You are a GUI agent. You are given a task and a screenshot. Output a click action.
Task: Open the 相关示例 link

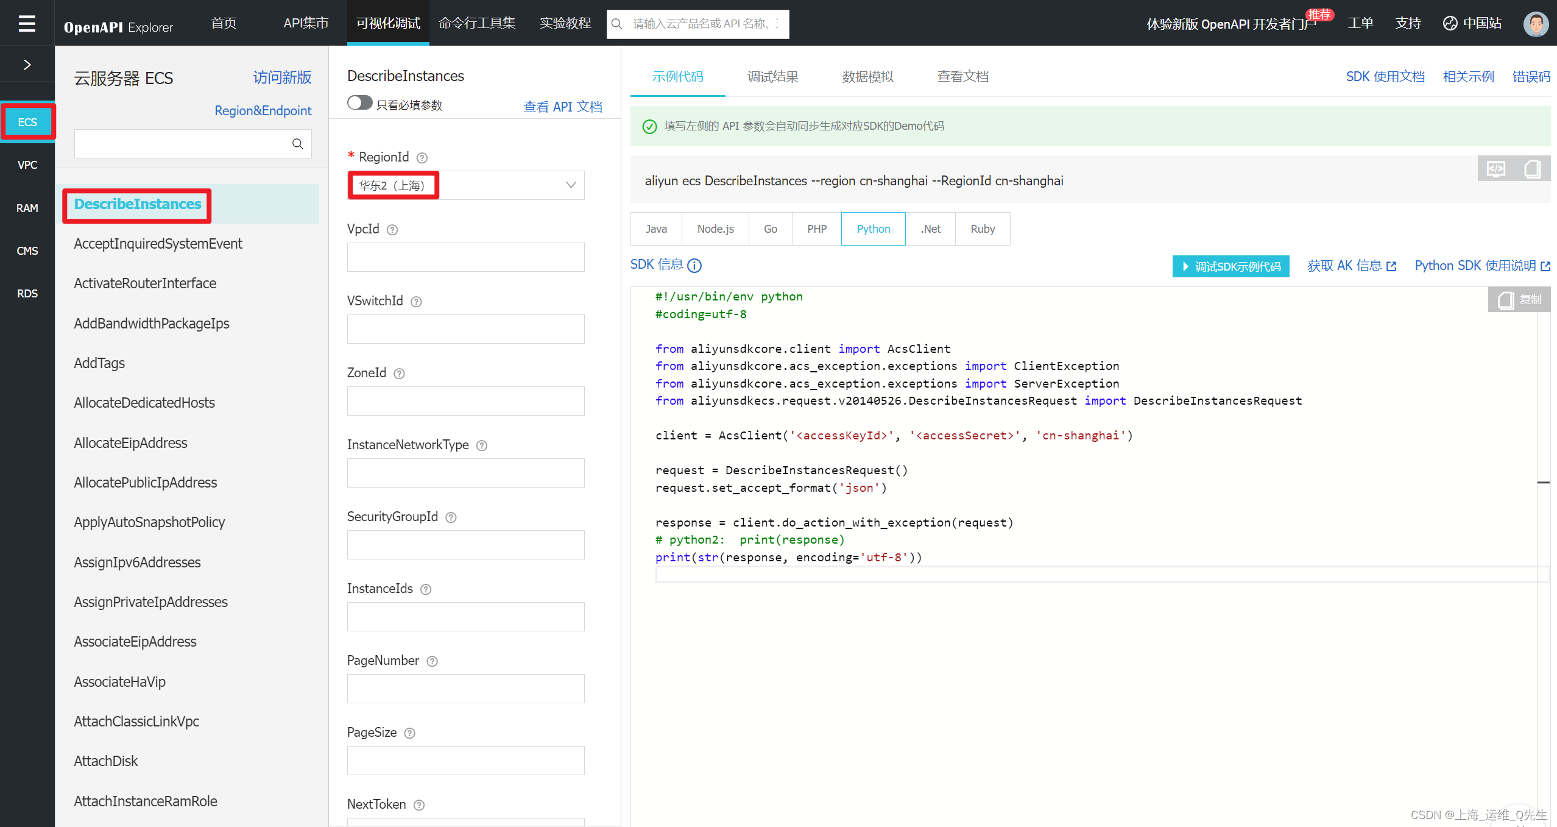(1468, 77)
